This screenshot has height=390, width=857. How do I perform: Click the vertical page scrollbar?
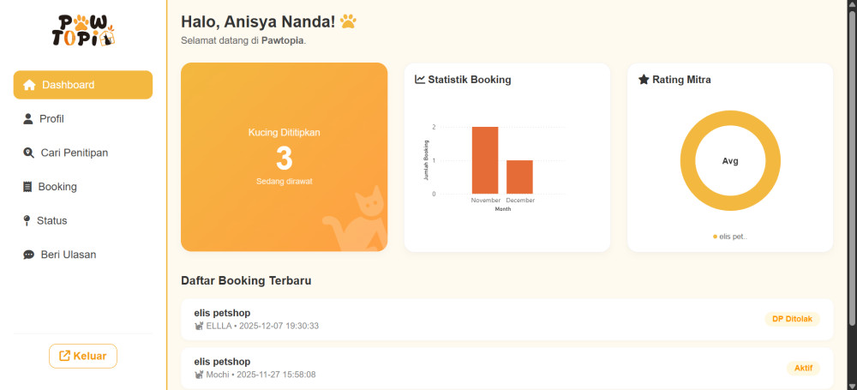[851, 163]
